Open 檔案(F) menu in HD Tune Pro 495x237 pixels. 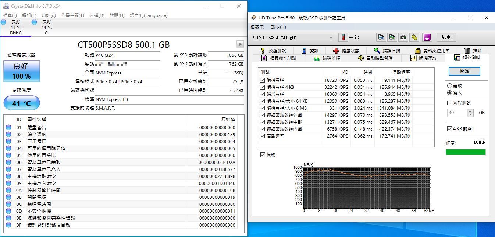pyautogui.click(x=257, y=27)
